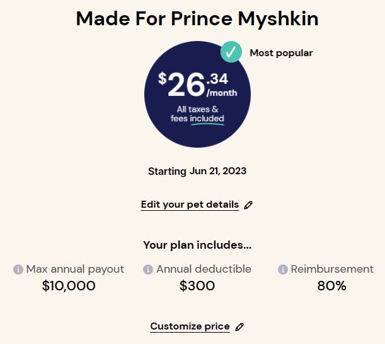The width and height of the screenshot is (385, 344).
Task: Click pencil icon next to Customize price
Action: pos(239,327)
